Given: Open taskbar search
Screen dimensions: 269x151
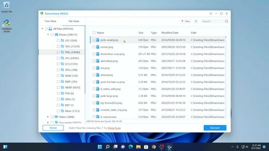Looking at the screenshot, I should tap(108, 147).
